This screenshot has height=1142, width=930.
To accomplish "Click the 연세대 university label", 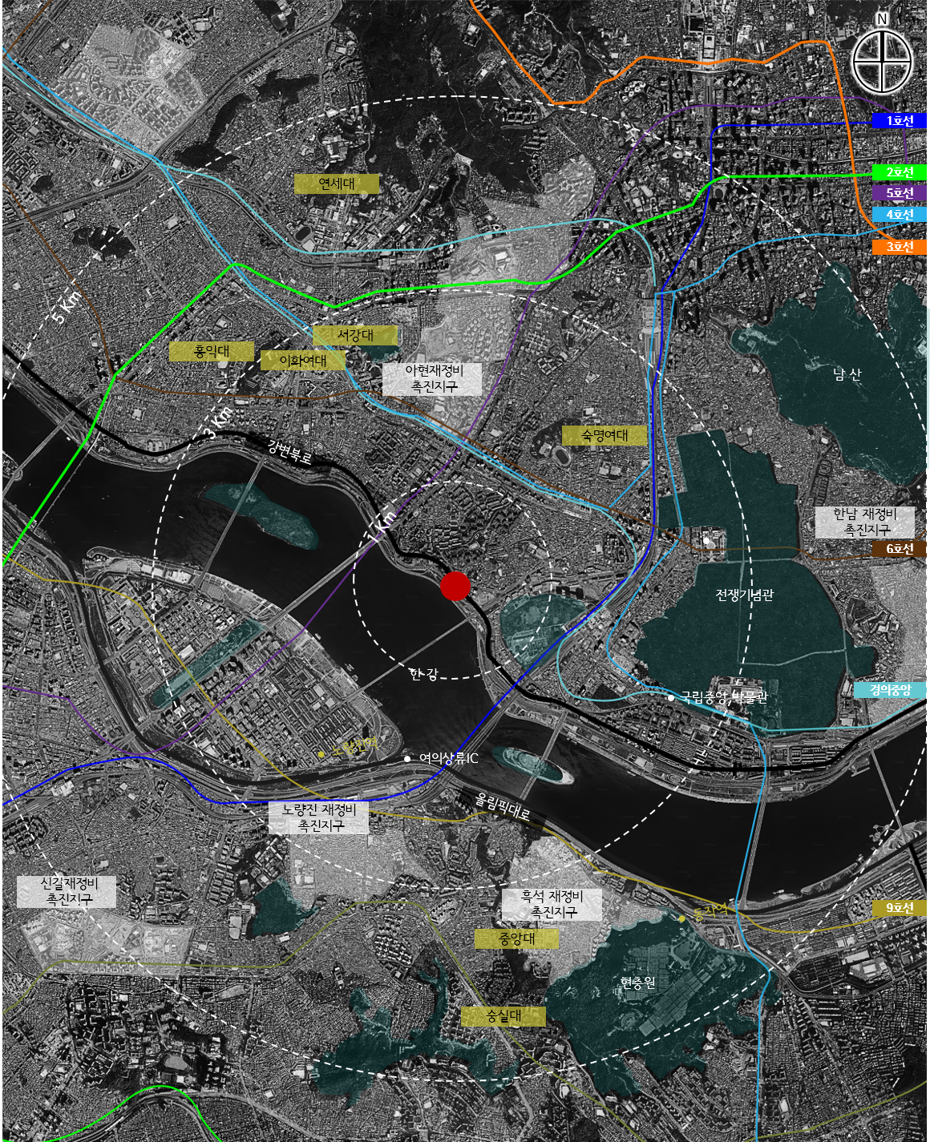I will [337, 184].
